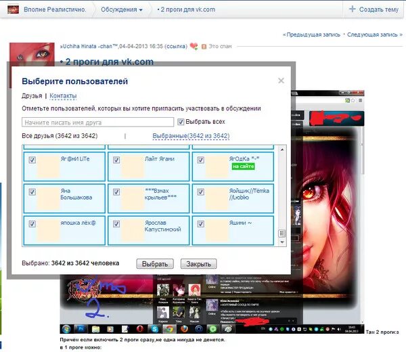Image resolution: width=406 pixels, height=352 pixels.
Task: Click the green @ agent taskbar icon
Action: pos(213,329)
